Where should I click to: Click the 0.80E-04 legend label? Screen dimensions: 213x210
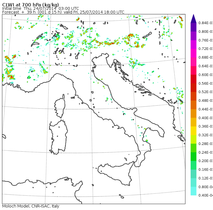pos(206,187)
